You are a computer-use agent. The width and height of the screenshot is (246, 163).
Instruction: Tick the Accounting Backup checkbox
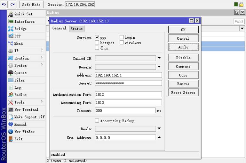(x=97, y=121)
